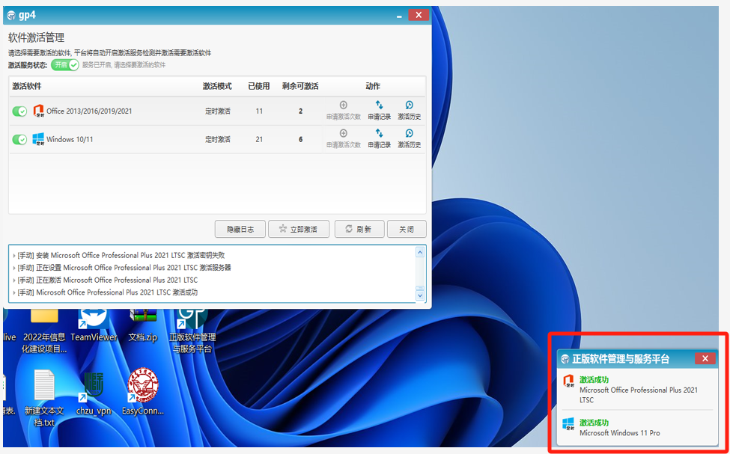Click Microsoft Office Professional Plus 2021 LTSC in popup
Image resolution: width=730 pixels, height=454 pixels.
pyautogui.click(x=639, y=395)
